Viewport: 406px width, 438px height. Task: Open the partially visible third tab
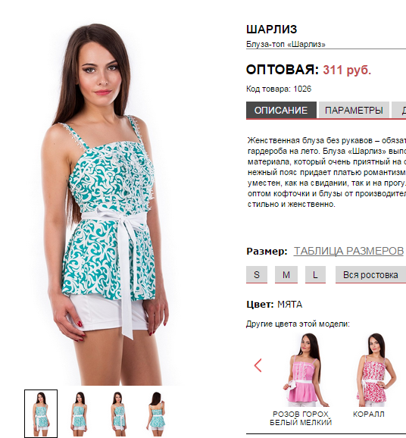(399, 111)
